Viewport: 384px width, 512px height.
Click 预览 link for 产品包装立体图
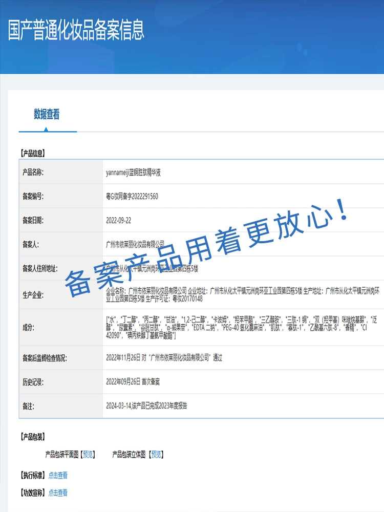click(x=156, y=454)
